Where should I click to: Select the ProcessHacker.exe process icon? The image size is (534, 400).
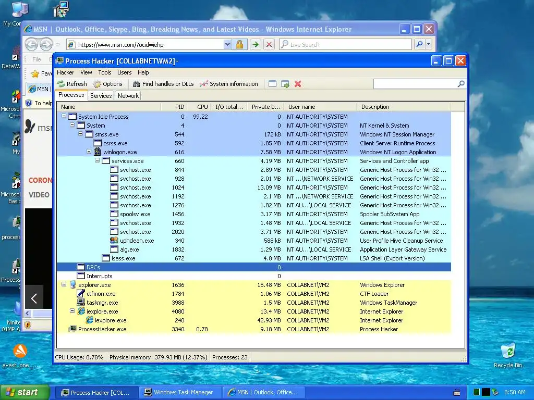click(72, 329)
